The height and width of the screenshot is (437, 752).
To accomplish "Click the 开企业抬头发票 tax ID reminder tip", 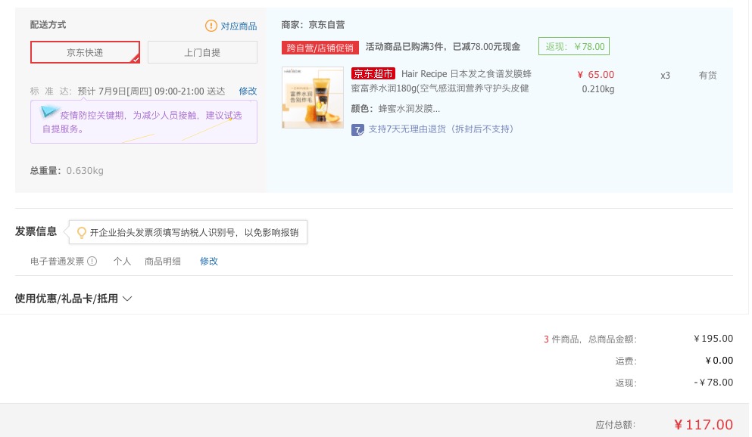I will (188, 232).
